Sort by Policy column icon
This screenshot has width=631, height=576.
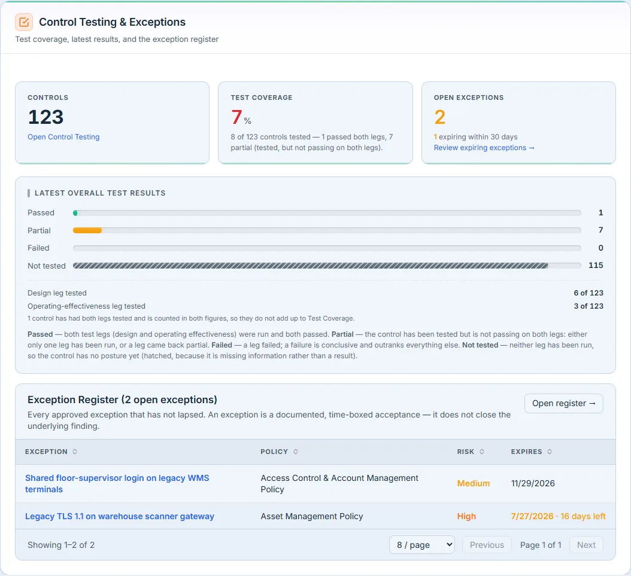click(x=296, y=452)
